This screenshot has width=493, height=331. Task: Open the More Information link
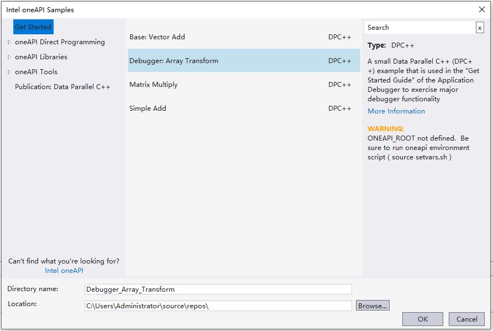396,111
